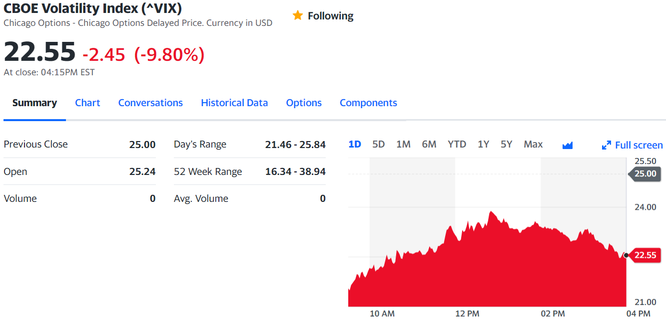Switch the chart to 5D range
This screenshot has width=666, height=322.
click(379, 144)
